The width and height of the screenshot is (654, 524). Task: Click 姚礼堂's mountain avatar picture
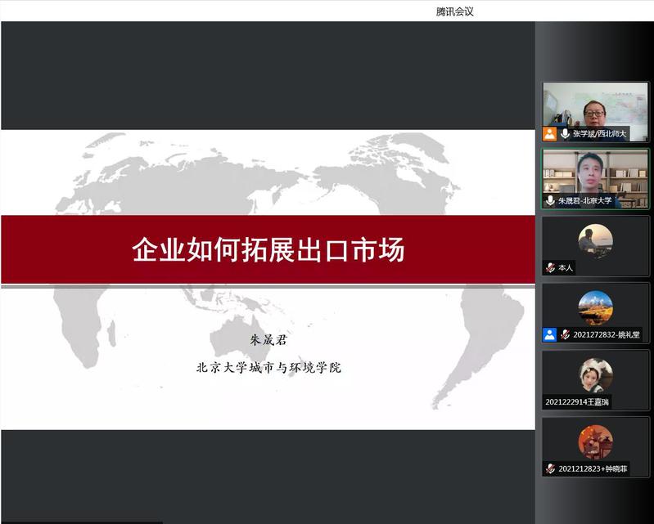[595, 308]
